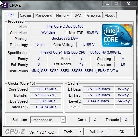Click the Intel Core 2 Duo logo
This screenshot has height=137, width=138.
[x=117, y=35]
